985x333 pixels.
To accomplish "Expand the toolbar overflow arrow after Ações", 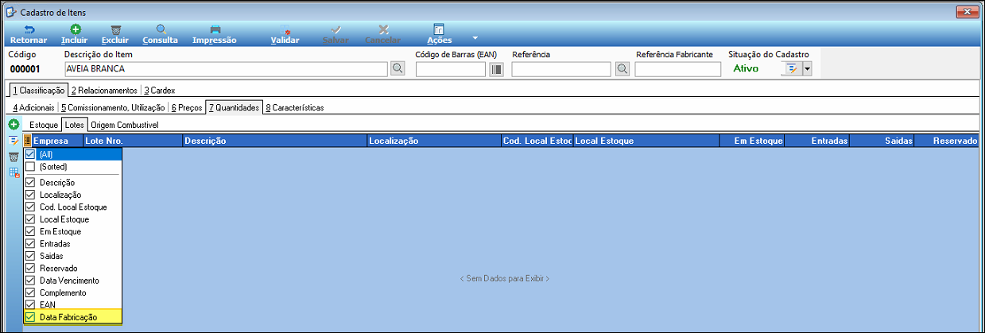I will (475, 37).
